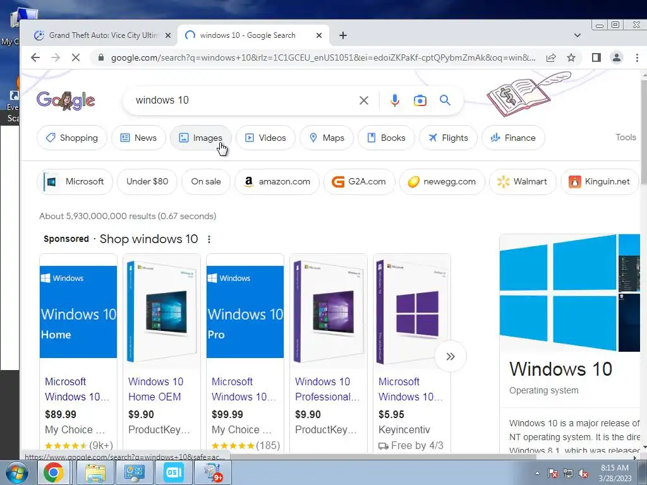Switch to the Grand Theft Auto tab
Image resolution: width=647 pixels, height=485 pixels.
98,35
